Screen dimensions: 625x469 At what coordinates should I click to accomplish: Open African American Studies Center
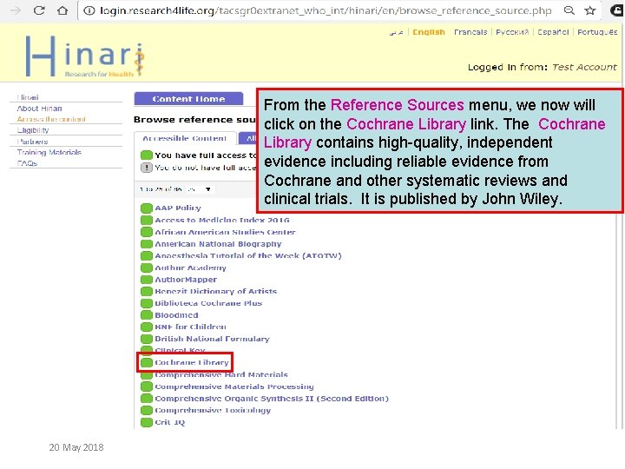[x=225, y=232]
